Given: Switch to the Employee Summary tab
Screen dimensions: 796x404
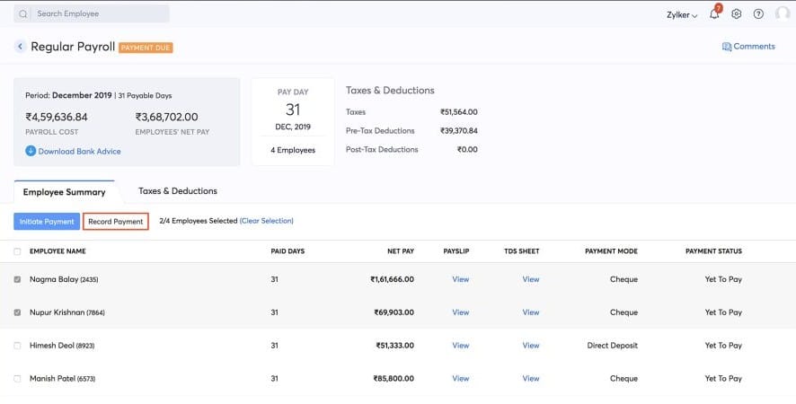Looking at the screenshot, I should point(65,192).
